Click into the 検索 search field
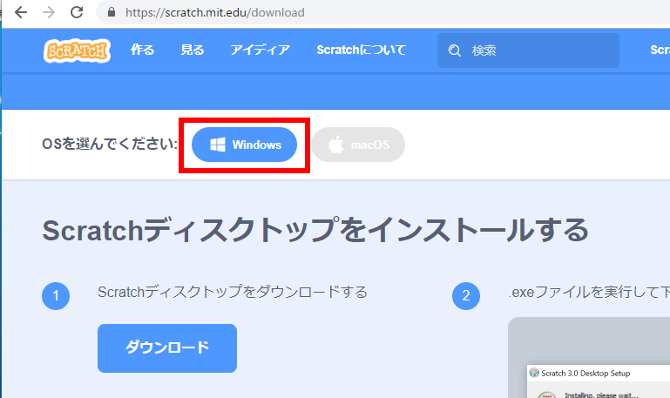670x398 pixels. click(x=528, y=51)
